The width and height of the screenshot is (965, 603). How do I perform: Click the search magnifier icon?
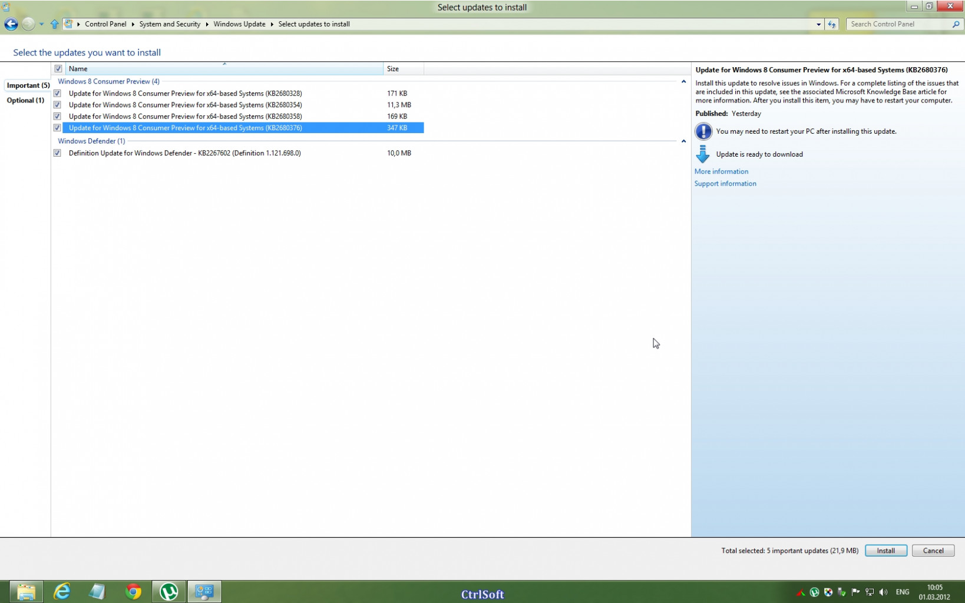[x=955, y=24]
